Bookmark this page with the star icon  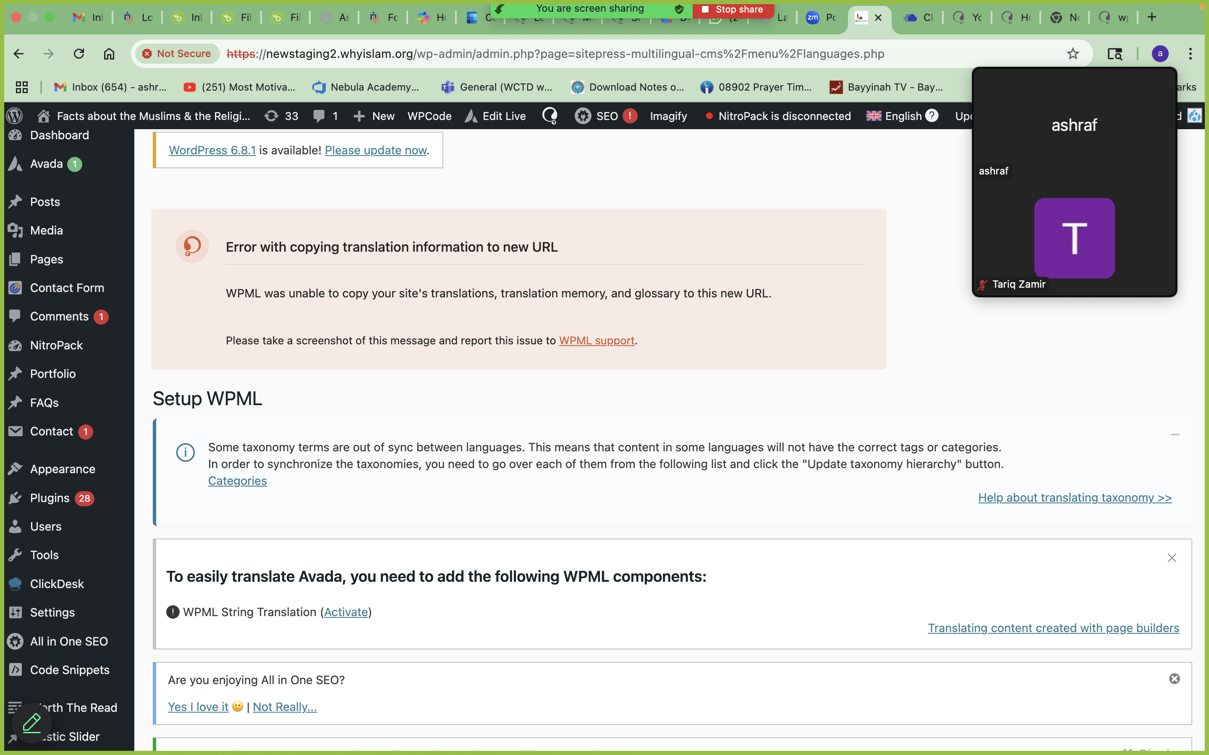[1073, 53]
